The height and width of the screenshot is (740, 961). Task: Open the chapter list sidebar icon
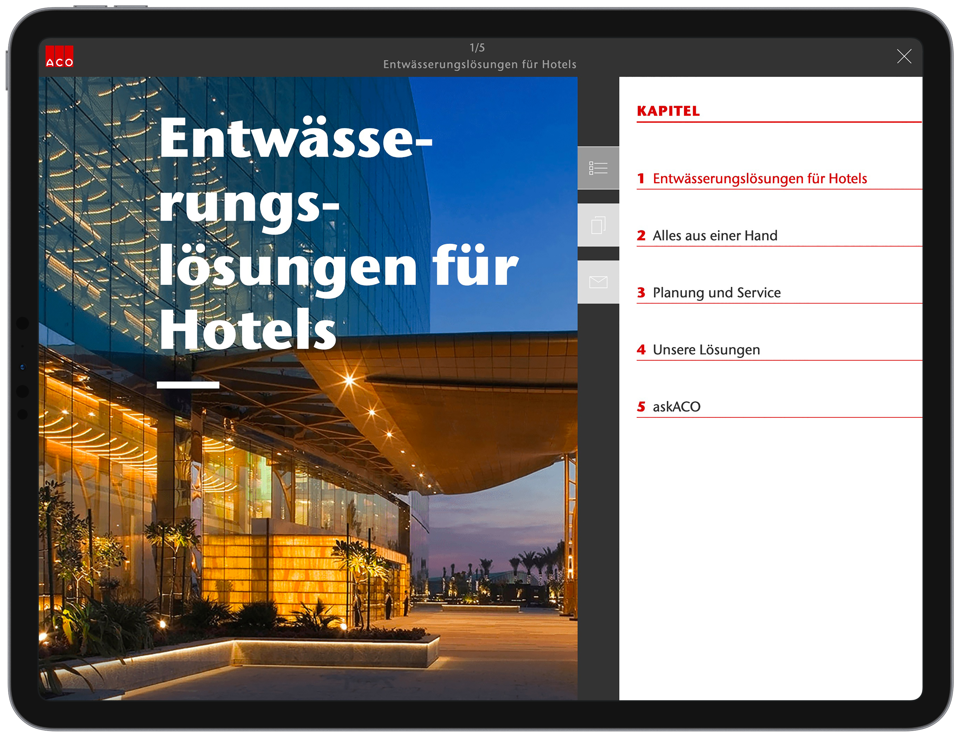[598, 168]
